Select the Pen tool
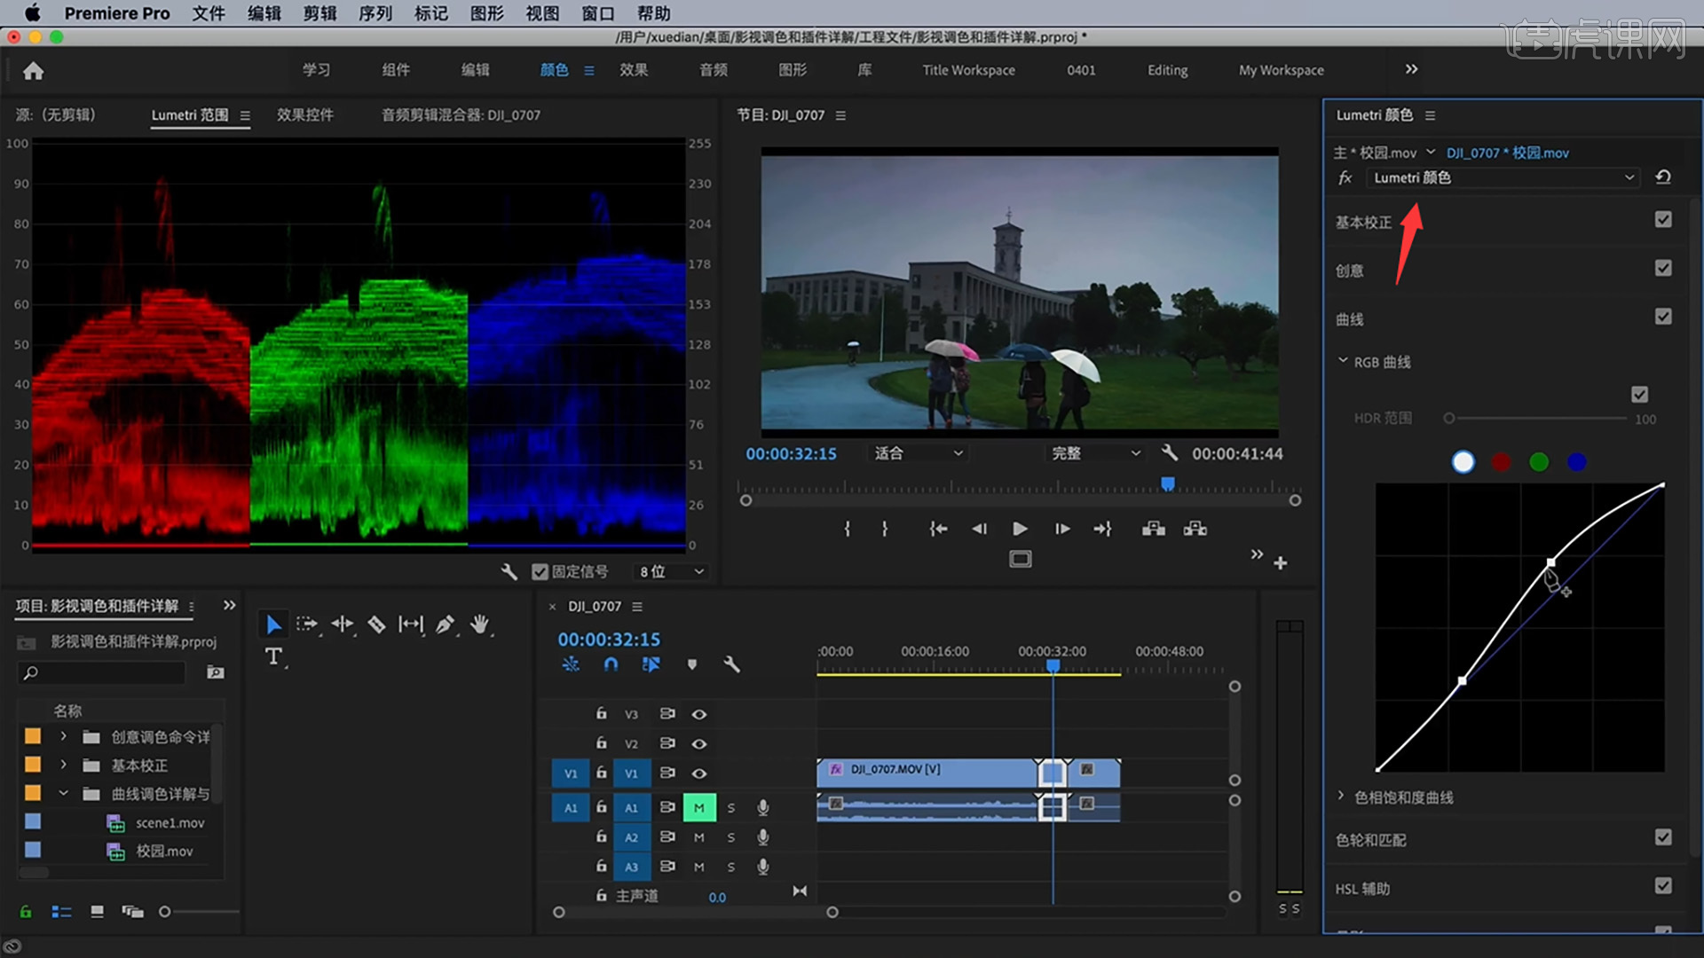1704x958 pixels. click(445, 624)
